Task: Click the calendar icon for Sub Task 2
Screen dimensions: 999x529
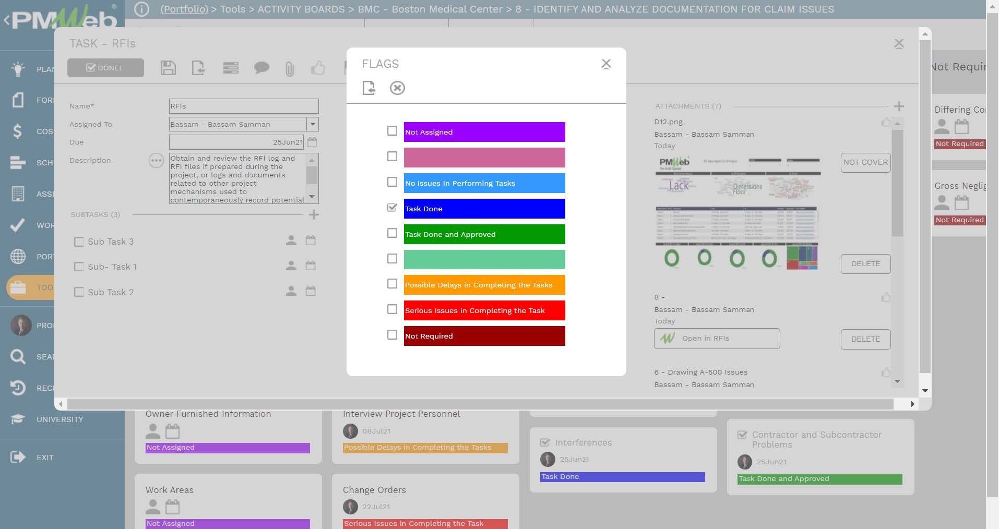Action: tap(311, 291)
